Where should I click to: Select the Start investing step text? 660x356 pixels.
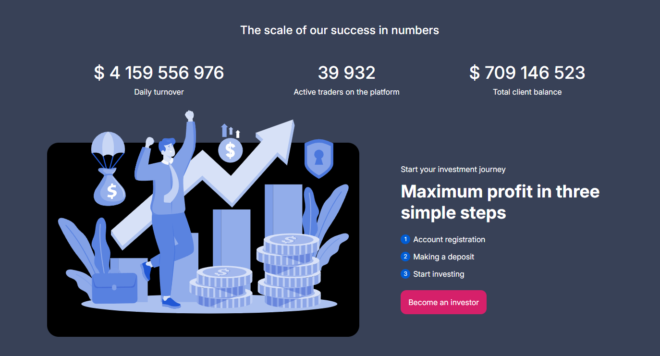pyautogui.click(x=439, y=274)
